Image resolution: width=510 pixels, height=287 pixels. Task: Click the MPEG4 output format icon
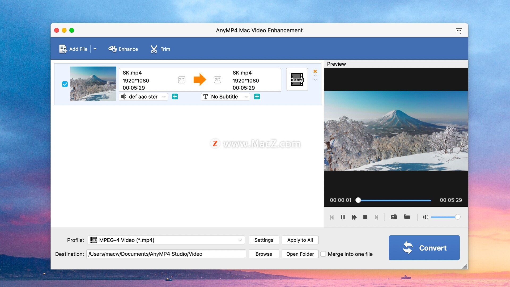coord(297,79)
